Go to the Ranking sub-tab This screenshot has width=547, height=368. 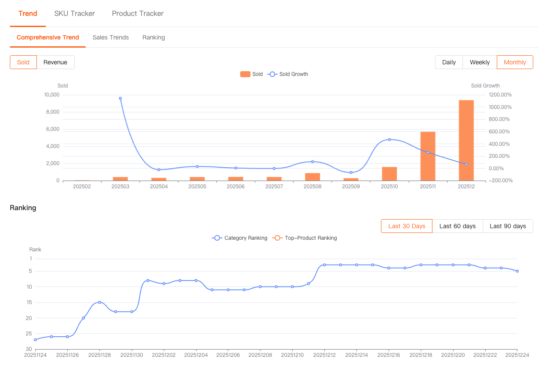154,37
